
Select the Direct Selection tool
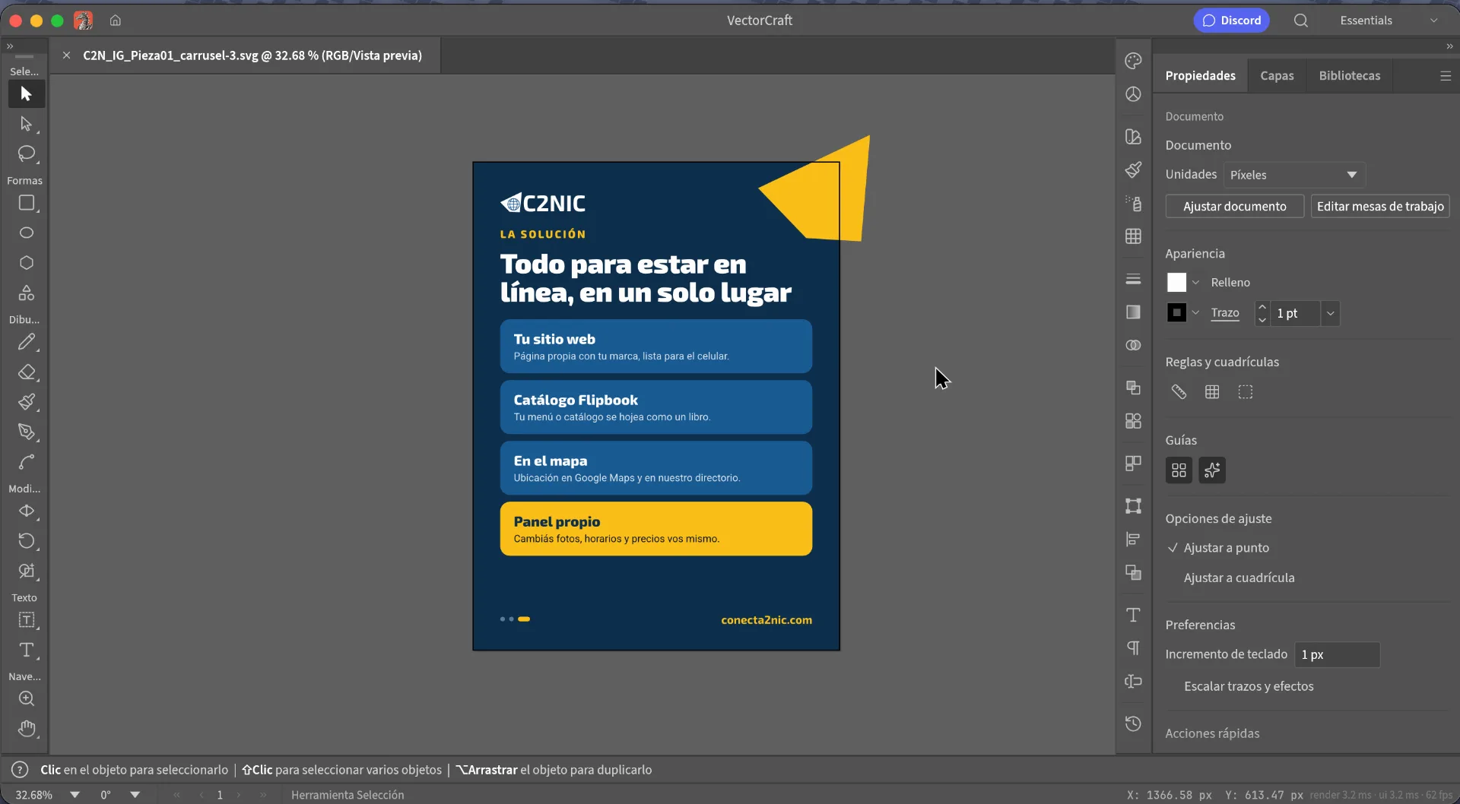coord(27,124)
